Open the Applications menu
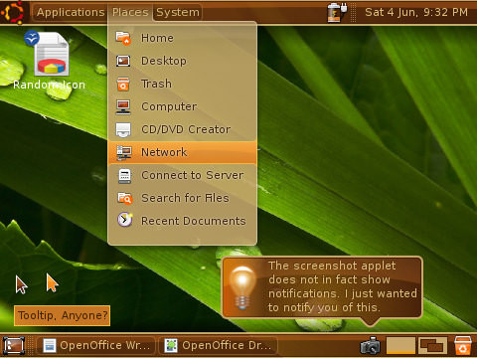This screenshot has width=477, height=358. (71, 12)
